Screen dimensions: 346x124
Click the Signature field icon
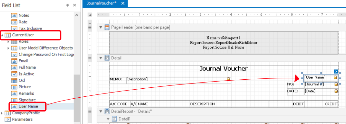point(14,100)
